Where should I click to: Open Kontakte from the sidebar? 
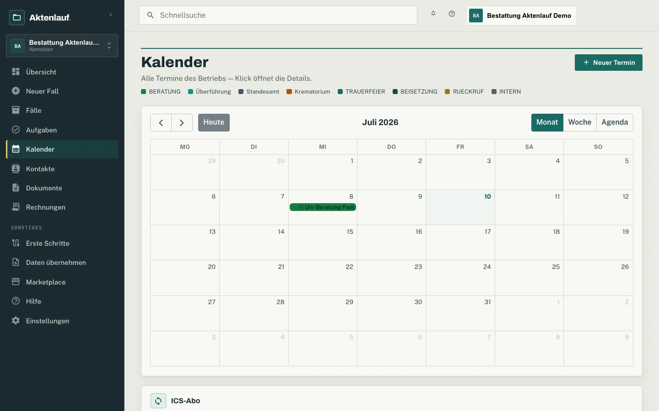point(62,169)
